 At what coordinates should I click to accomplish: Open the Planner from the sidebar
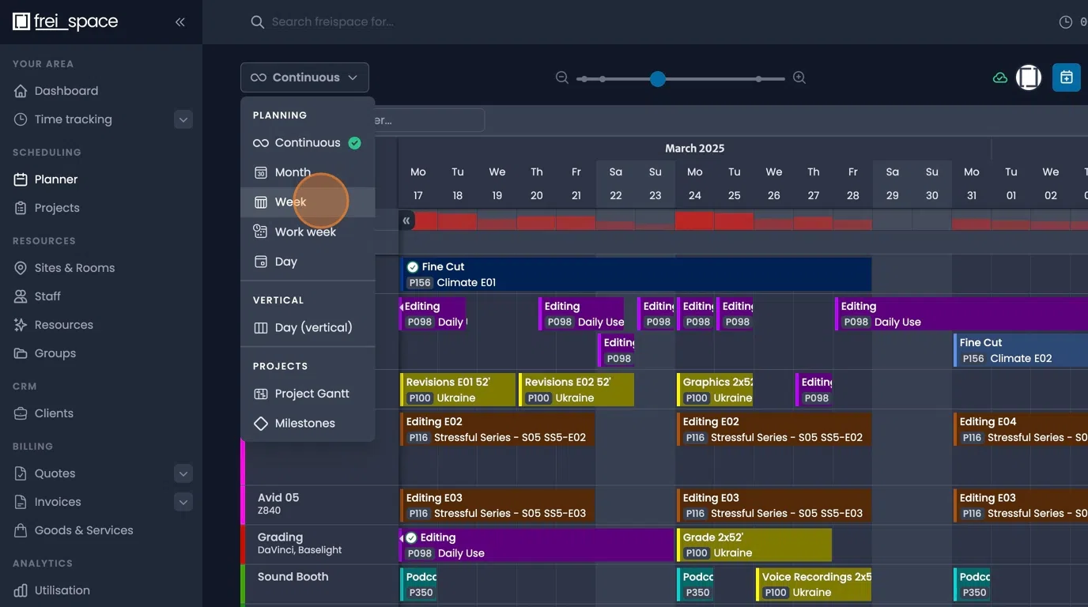(x=56, y=179)
